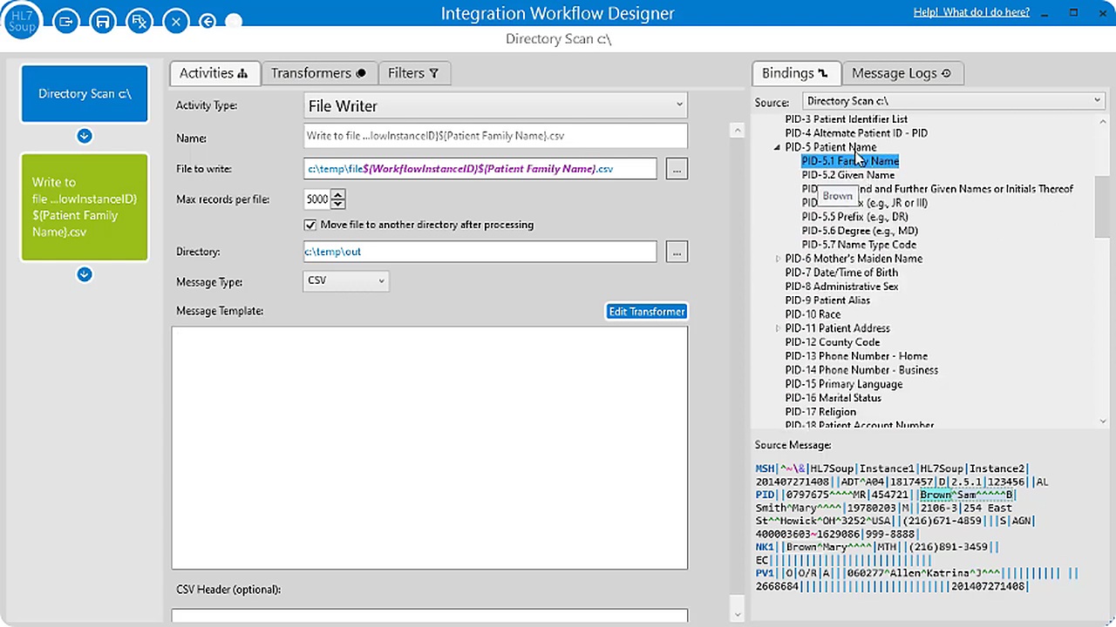
Task: Open the Message Logs tab
Action: pyautogui.click(x=902, y=73)
